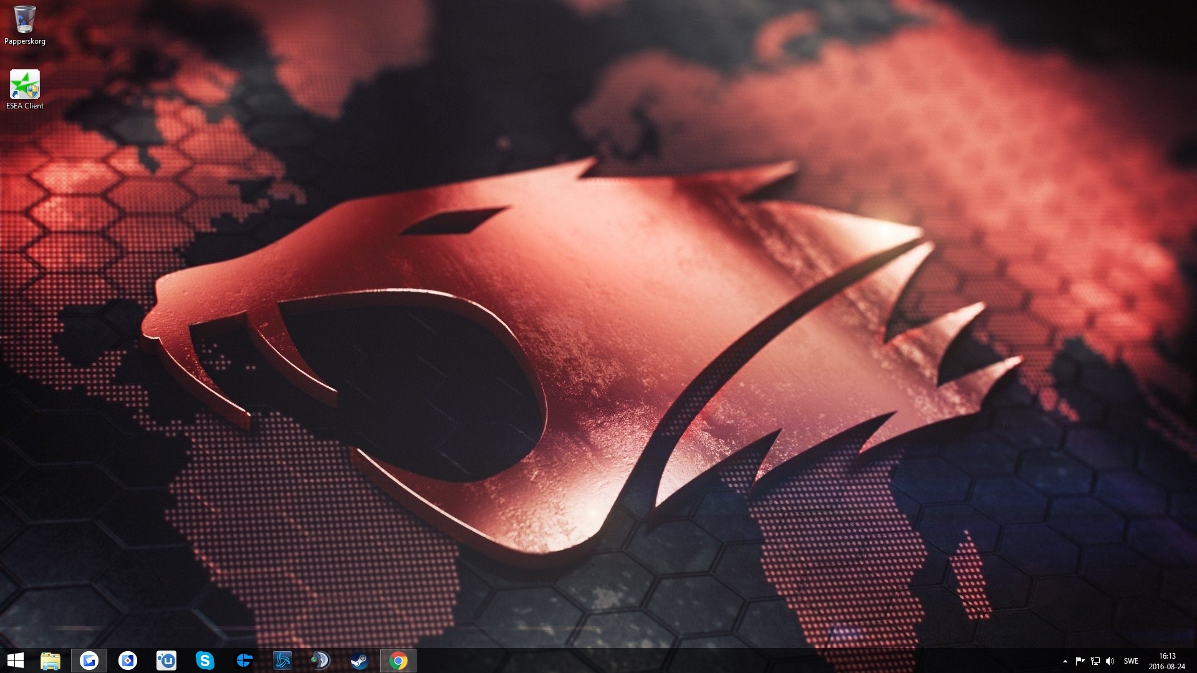Open Skype from the taskbar
Viewport: 1197px width, 673px height.
(205, 661)
